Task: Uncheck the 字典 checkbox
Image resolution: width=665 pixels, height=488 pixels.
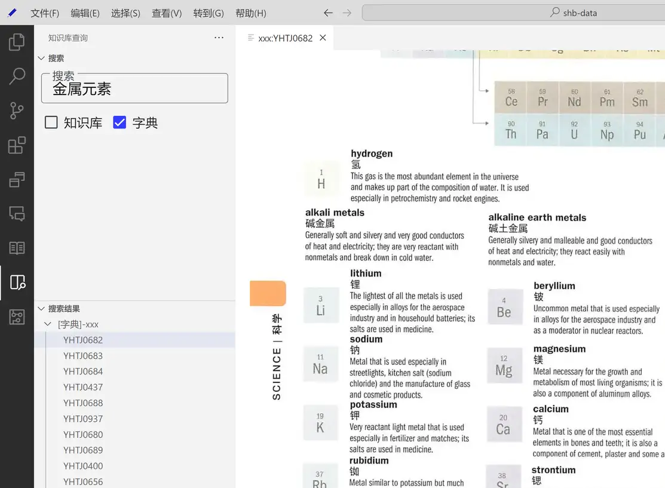Action: [x=119, y=122]
